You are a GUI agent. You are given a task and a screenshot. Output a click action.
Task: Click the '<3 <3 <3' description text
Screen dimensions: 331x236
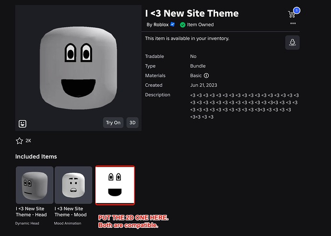tap(244, 106)
